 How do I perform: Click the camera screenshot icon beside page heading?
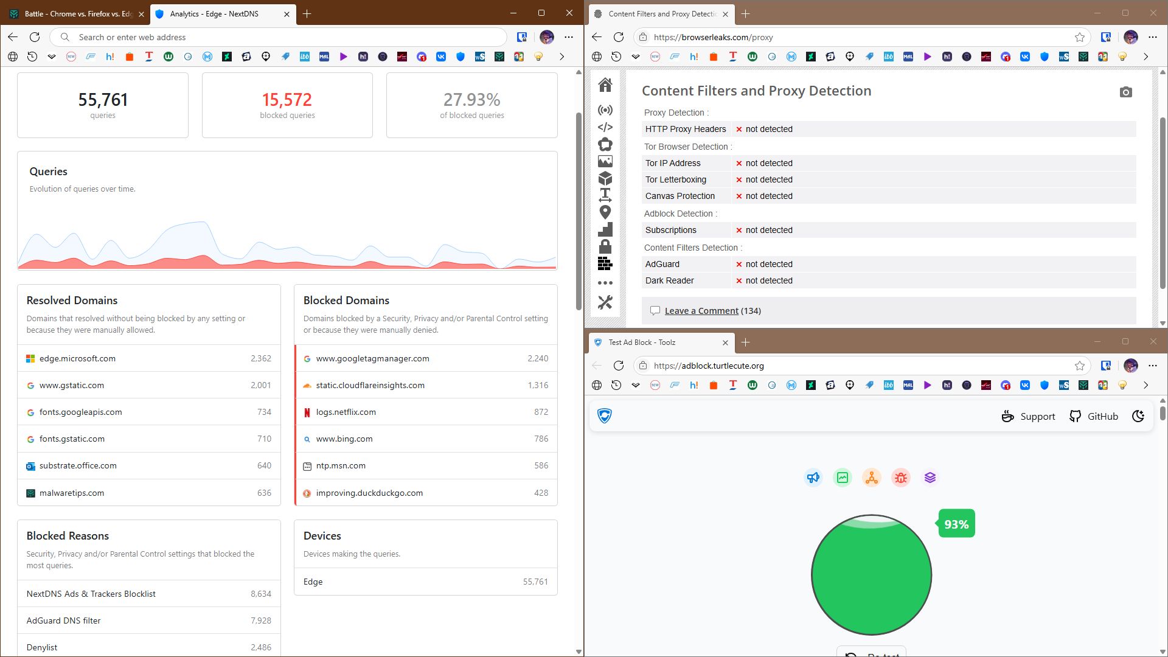point(1125,92)
